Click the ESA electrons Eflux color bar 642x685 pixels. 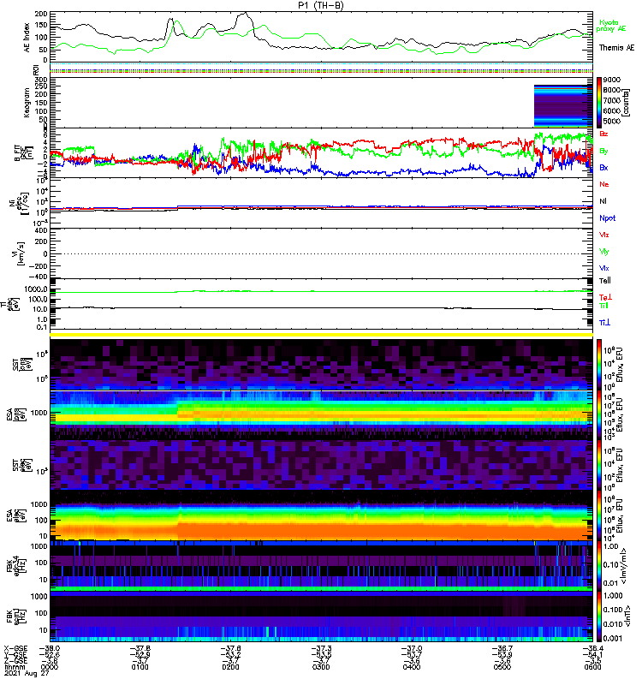(599, 515)
